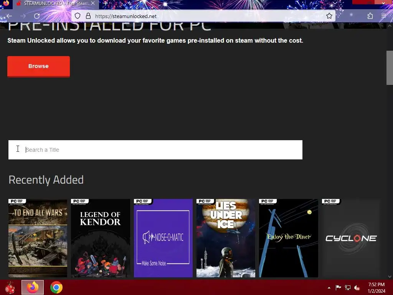Open the Start menu ornament icon
Viewport: 393px width, 295px height.
(10, 287)
